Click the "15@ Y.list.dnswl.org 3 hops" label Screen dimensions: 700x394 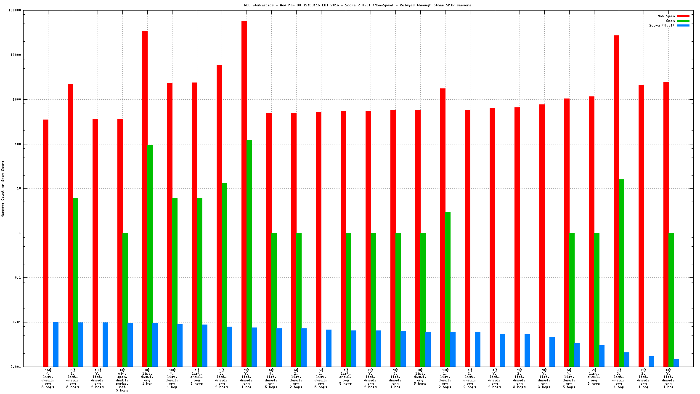[x=48, y=378]
